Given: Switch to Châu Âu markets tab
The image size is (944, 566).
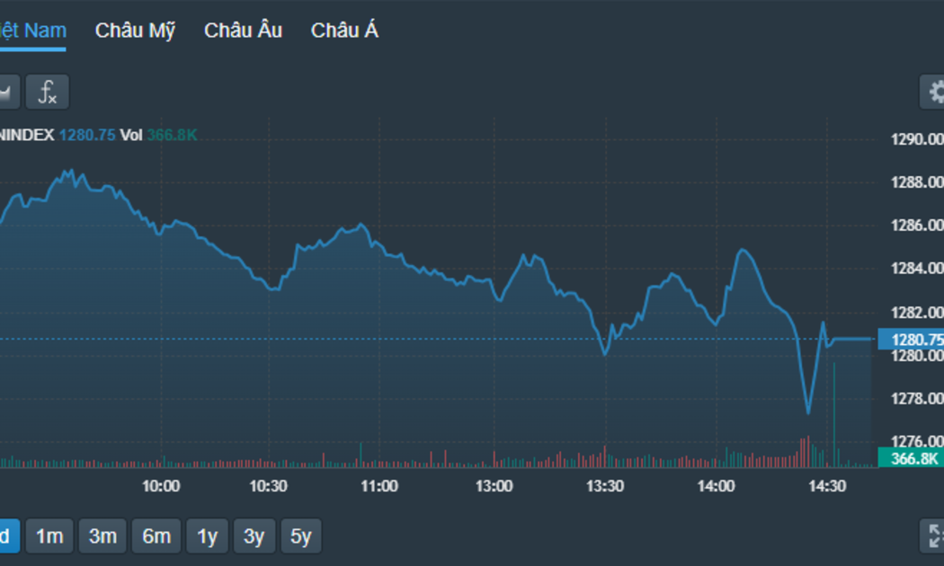Looking at the screenshot, I should click(x=244, y=30).
